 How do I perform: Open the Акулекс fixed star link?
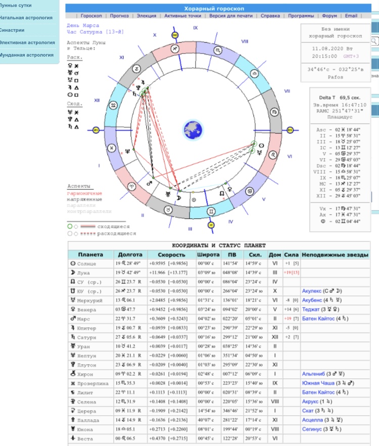pos(313,291)
